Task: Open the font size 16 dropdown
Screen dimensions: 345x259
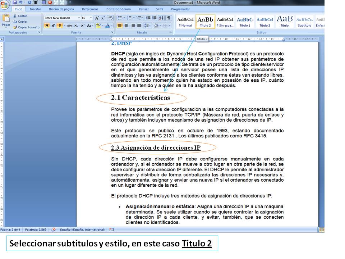Action: [x=91, y=18]
